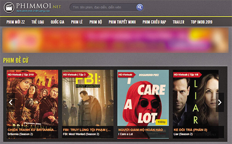This screenshot has height=144, width=232.
Task: Click the yellow 1080p quality badge
Action: click(x=162, y=122)
